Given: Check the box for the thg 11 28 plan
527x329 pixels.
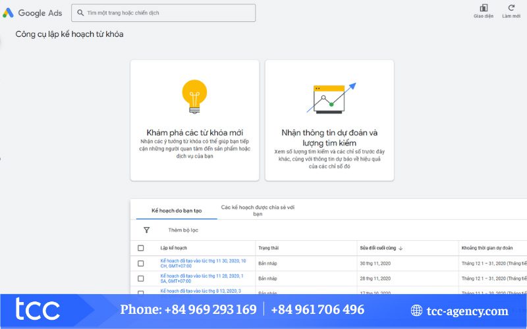Looking at the screenshot, I should point(140,278).
